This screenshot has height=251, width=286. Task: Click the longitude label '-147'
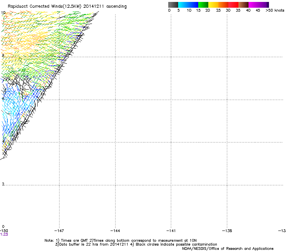coord(59,231)
